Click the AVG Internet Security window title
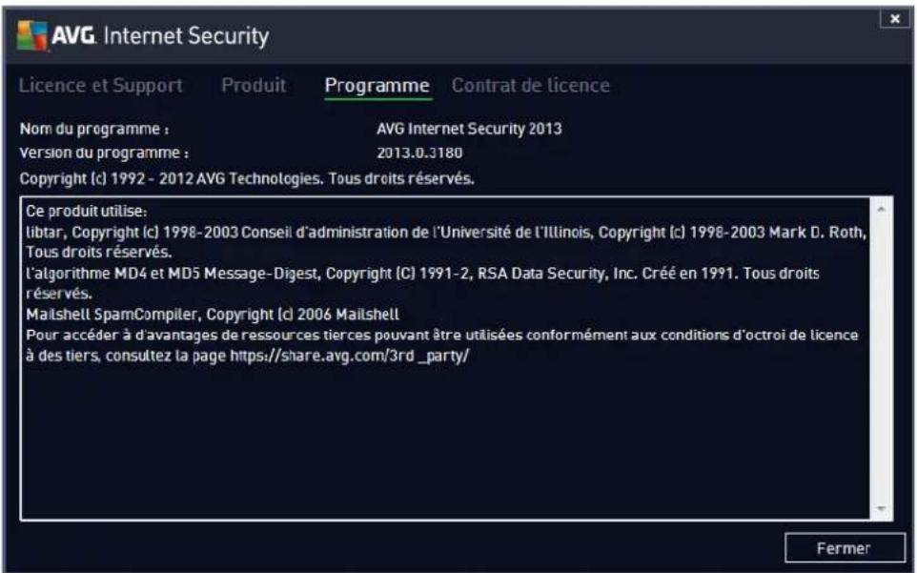This screenshot has height=573, width=917. tap(160, 35)
